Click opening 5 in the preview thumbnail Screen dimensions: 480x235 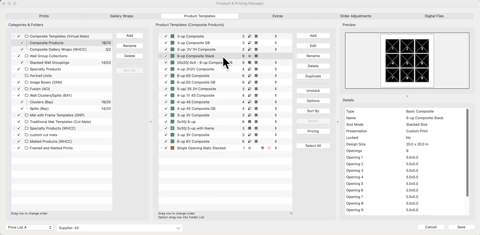coord(407,61)
